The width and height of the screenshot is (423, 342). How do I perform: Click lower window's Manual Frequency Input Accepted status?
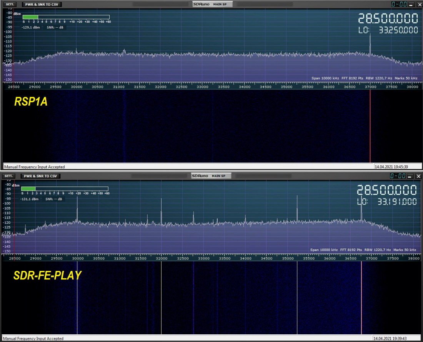[x=33, y=339]
